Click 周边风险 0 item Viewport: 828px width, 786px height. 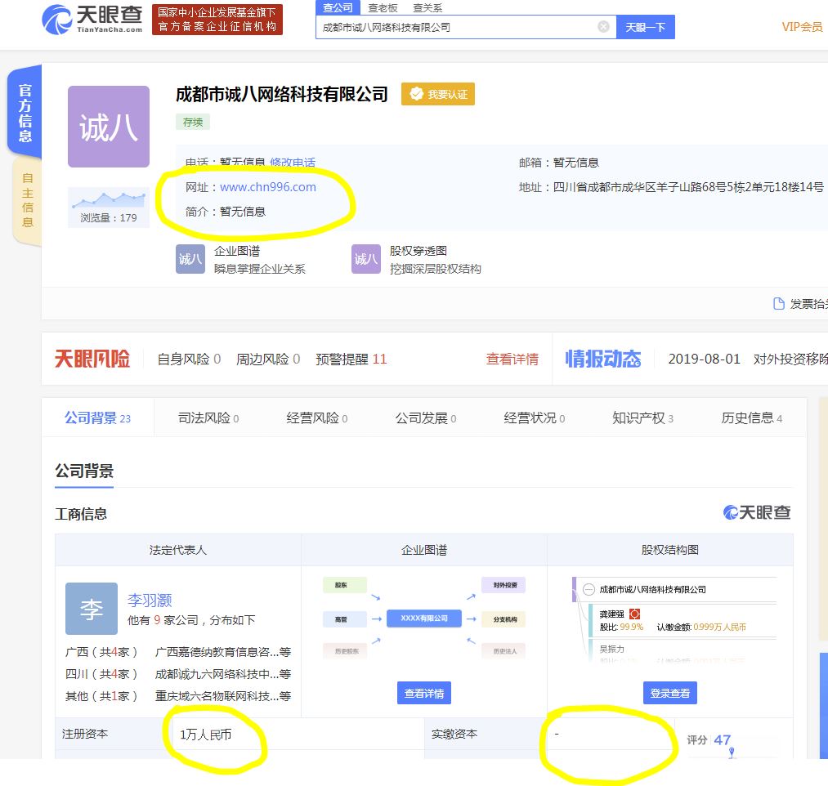tap(268, 359)
